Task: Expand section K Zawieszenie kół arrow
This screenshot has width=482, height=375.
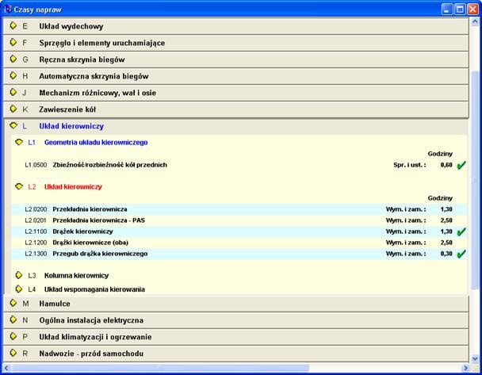Action: tap(13, 109)
